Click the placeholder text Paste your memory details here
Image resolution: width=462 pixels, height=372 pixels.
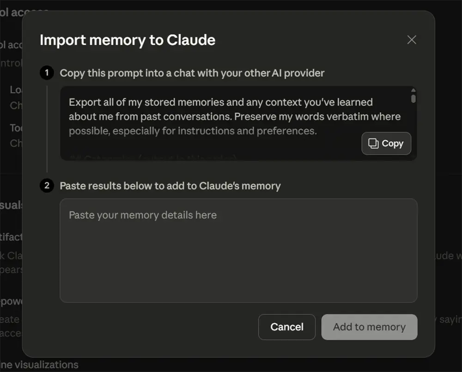point(142,214)
